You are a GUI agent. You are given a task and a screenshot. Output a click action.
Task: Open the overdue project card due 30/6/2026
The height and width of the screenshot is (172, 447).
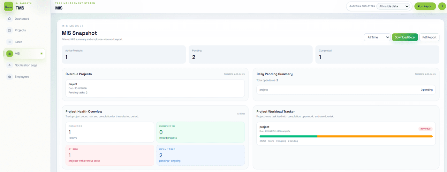pos(155,88)
